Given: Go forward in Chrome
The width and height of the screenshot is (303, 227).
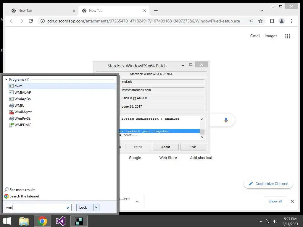Looking at the screenshot, I should [21, 21].
